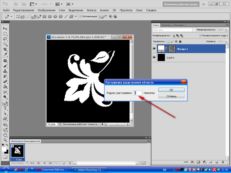Choose Rectangle shape in options bar
The width and height of the screenshot is (231, 173).
45,16
